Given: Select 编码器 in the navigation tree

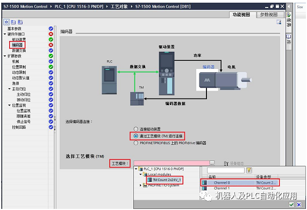Looking at the screenshot, I should tap(17, 45).
